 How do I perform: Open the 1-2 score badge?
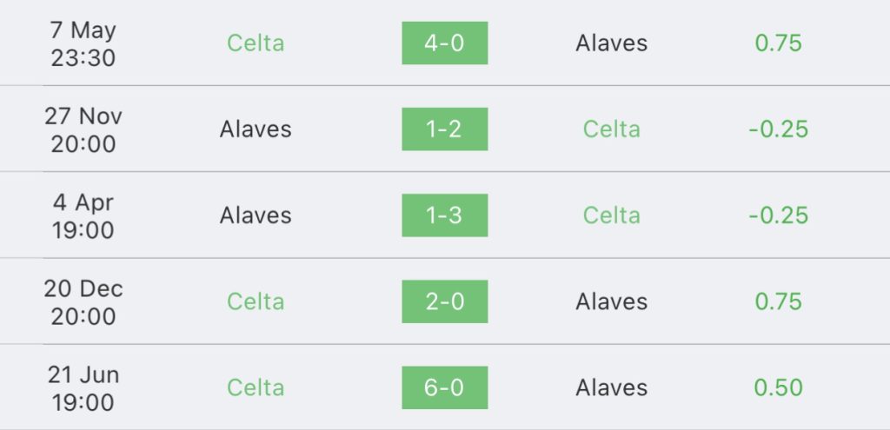click(444, 129)
